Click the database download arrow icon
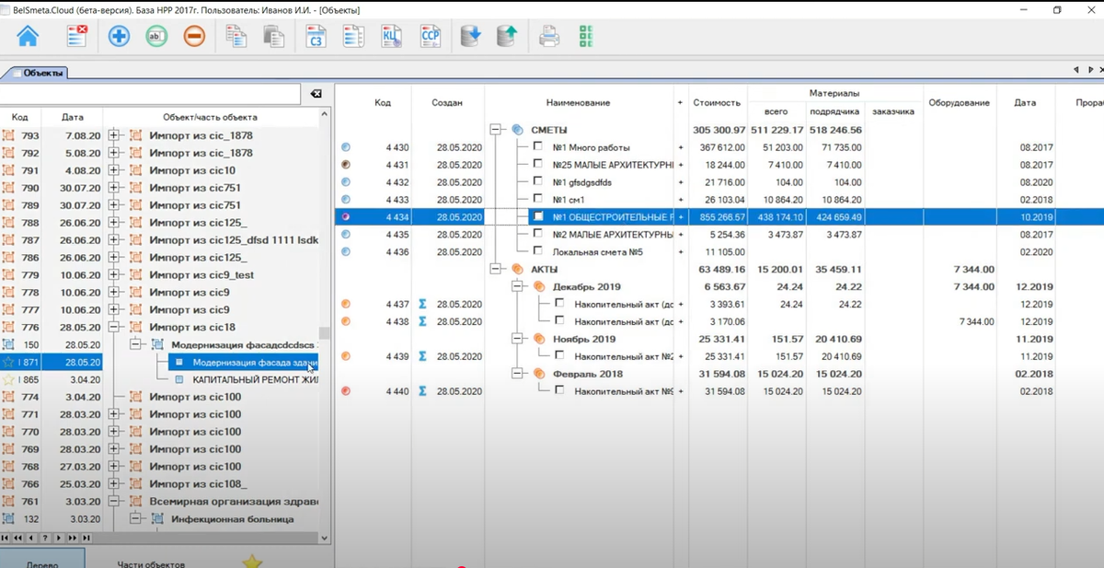Screen dimensions: 1104x568 470,37
